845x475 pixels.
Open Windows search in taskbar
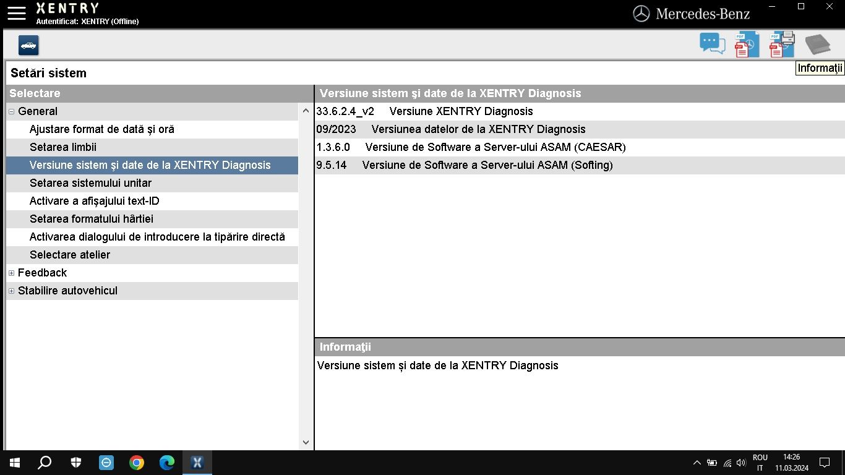click(x=45, y=463)
